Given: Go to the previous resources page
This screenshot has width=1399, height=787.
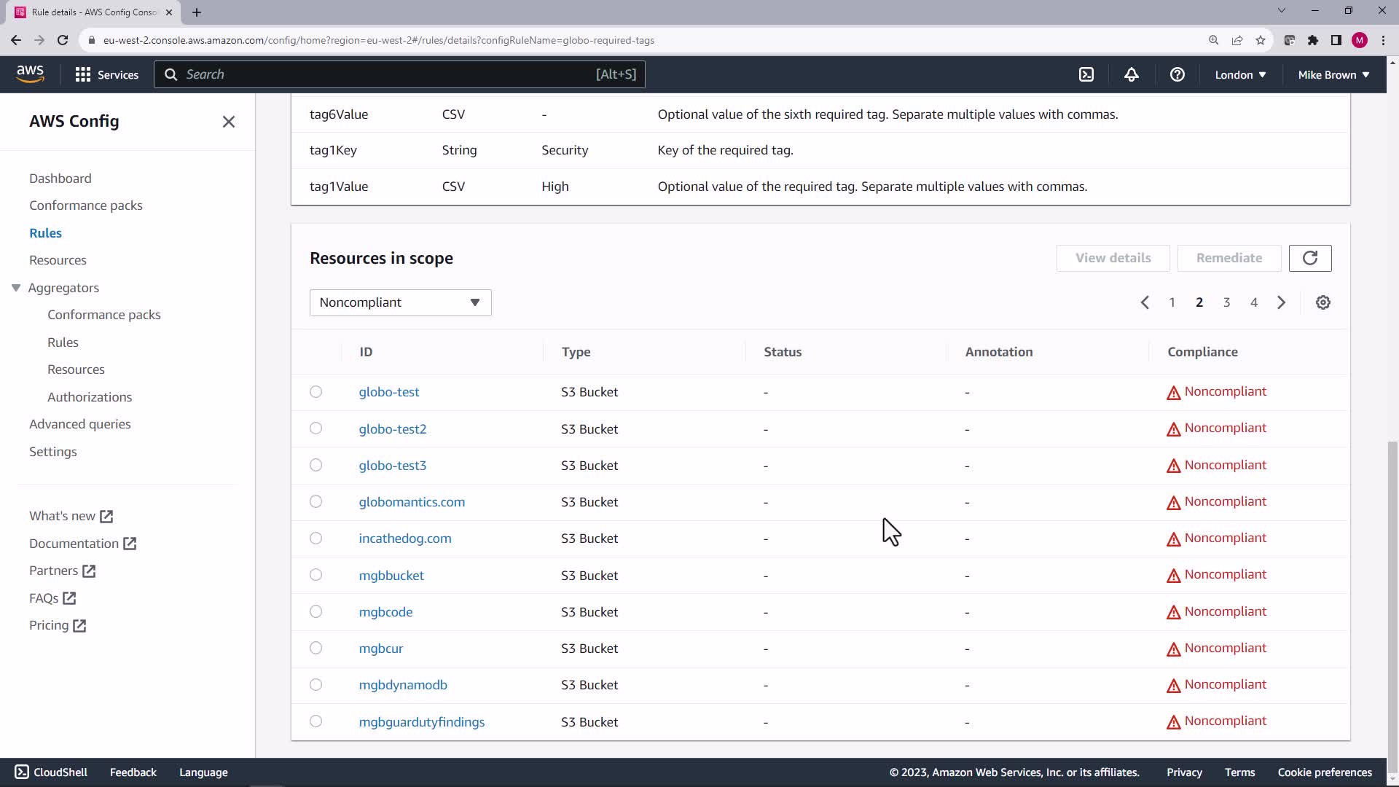Looking at the screenshot, I should click(x=1145, y=302).
